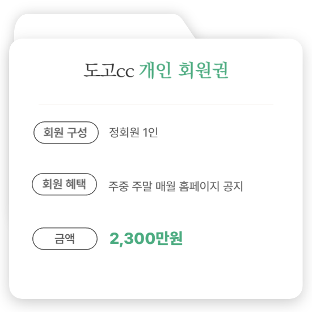The height and width of the screenshot is (312, 312).
Task: Click the word 개인 in heading
Action: pos(155,70)
